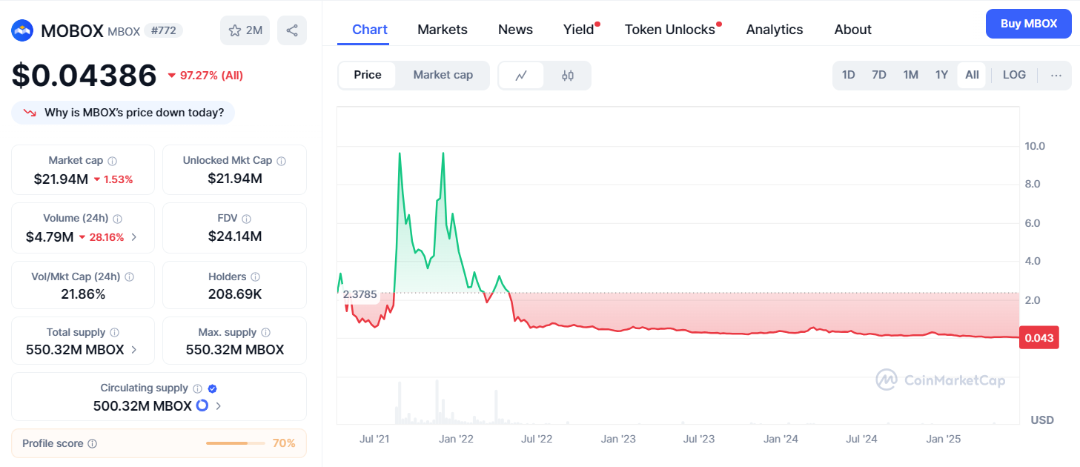The width and height of the screenshot is (1080, 467).
Task: Show Total supply info icon
Action: point(114,333)
